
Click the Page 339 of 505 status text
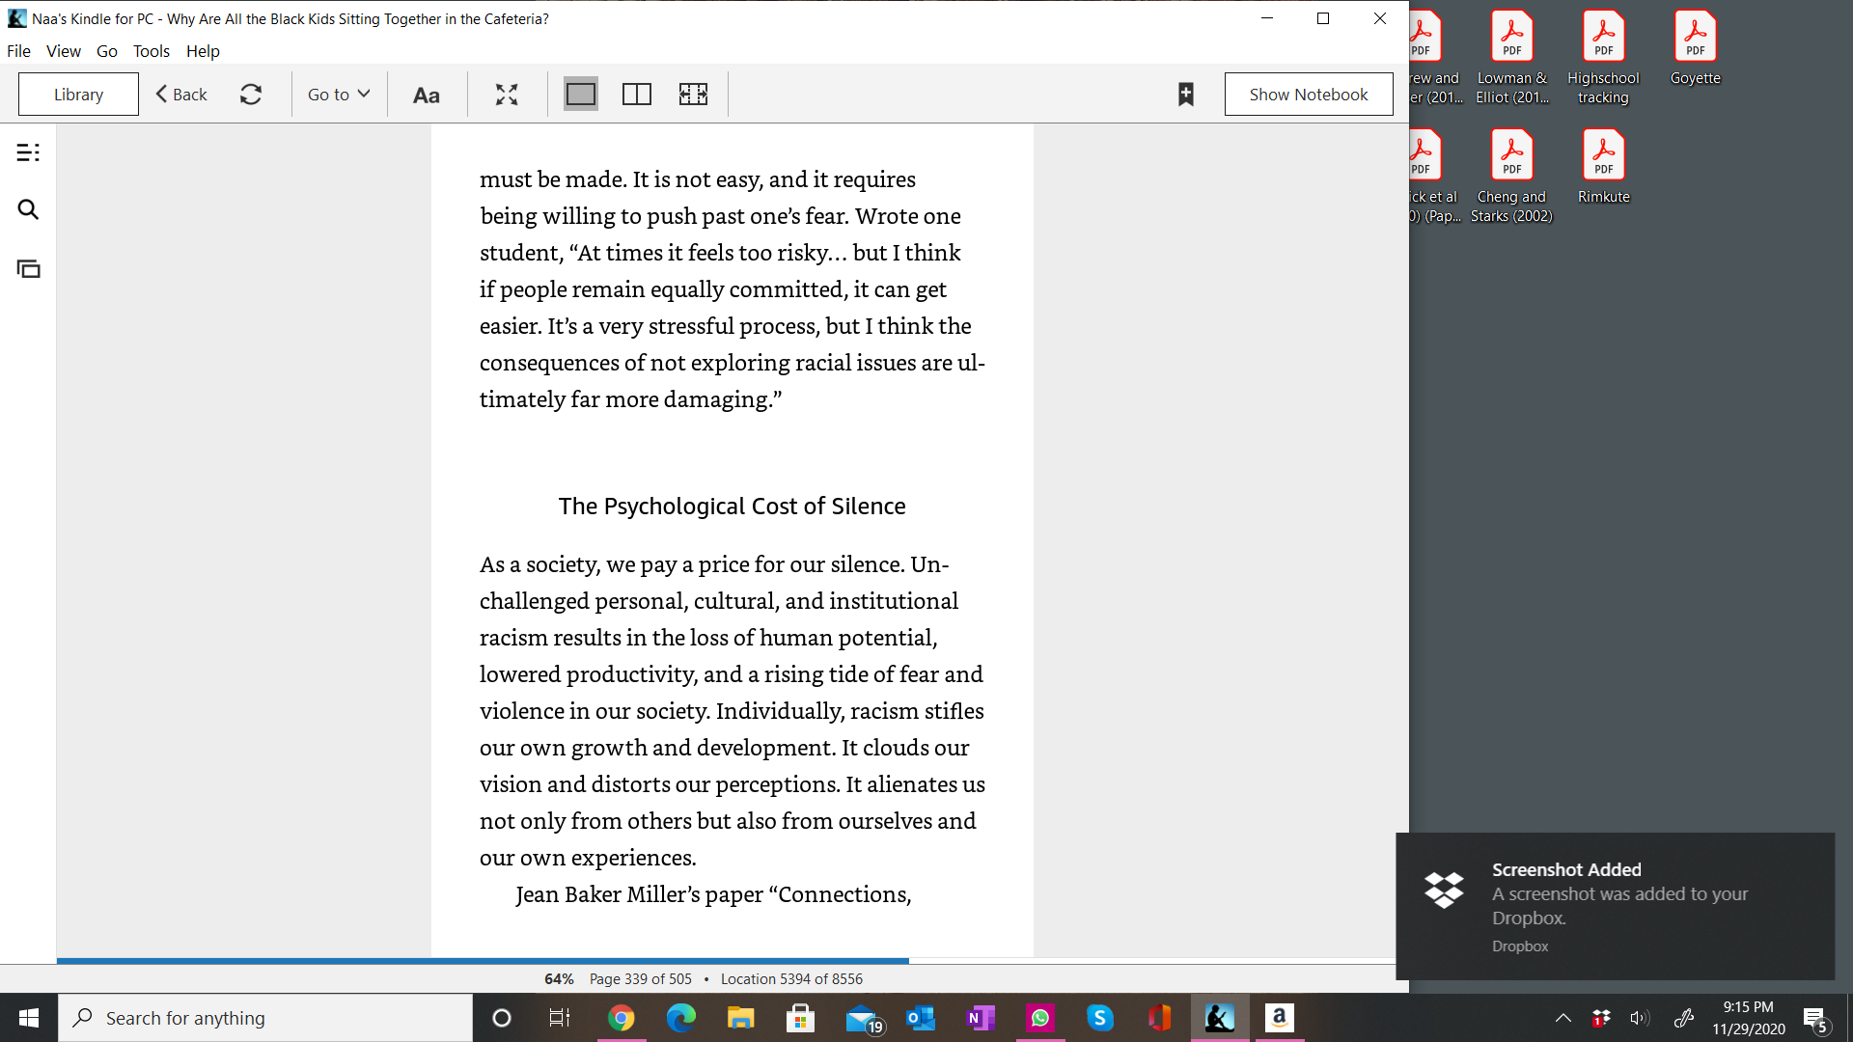[641, 978]
